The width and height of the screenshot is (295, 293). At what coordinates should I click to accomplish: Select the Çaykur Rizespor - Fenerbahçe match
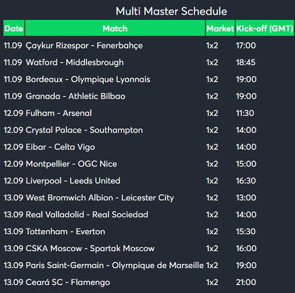(x=84, y=46)
